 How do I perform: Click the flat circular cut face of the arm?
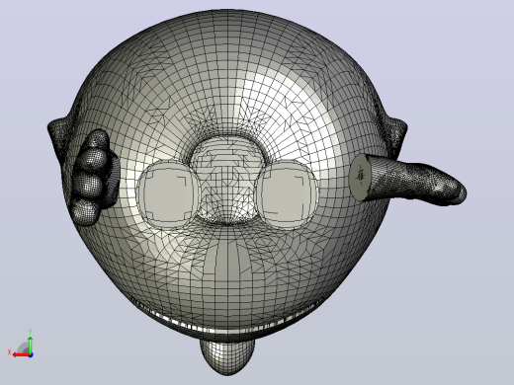pos(360,177)
